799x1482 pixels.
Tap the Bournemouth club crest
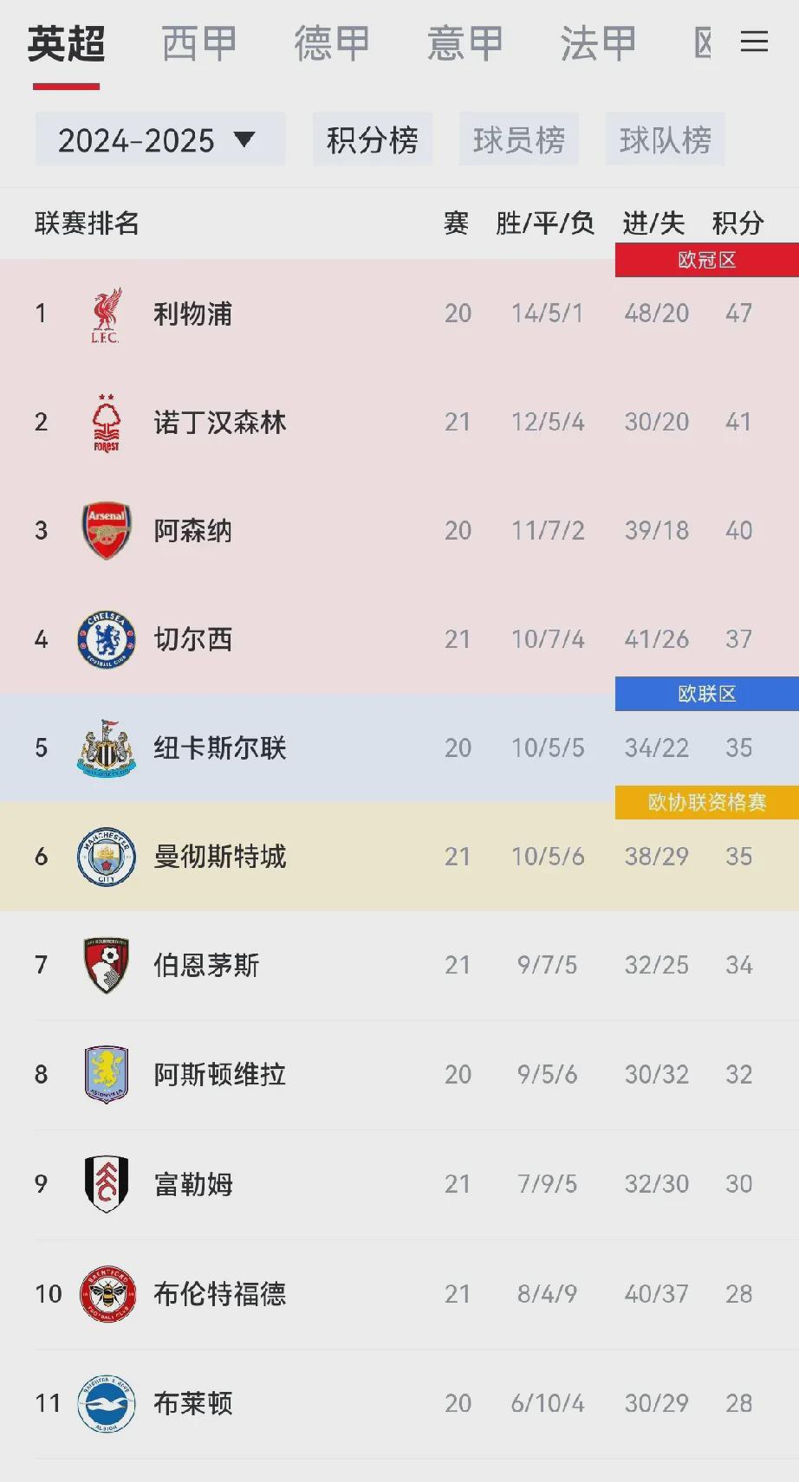click(x=106, y=965)
